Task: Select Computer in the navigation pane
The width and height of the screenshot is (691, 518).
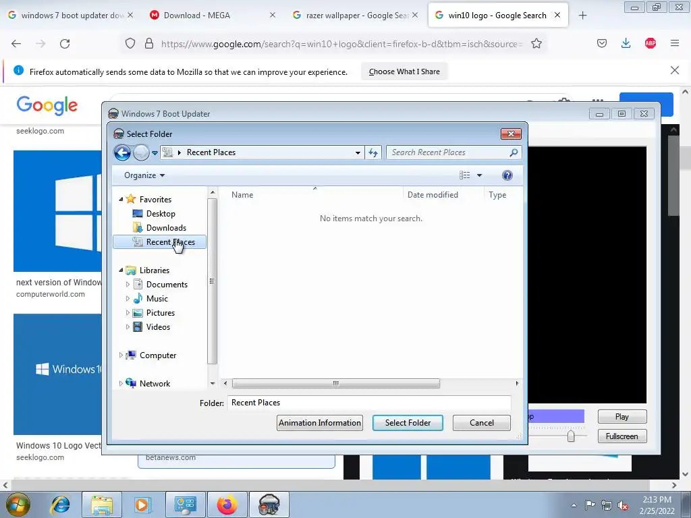Action: 158,355
